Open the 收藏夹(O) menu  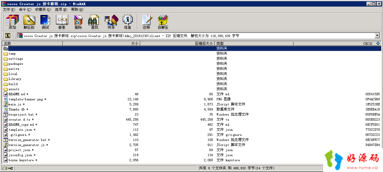(43, 10)
